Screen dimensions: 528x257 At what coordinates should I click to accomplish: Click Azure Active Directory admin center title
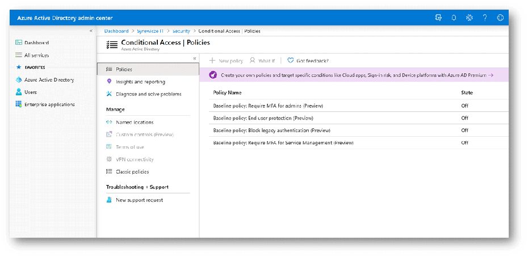tap(65, 18)
